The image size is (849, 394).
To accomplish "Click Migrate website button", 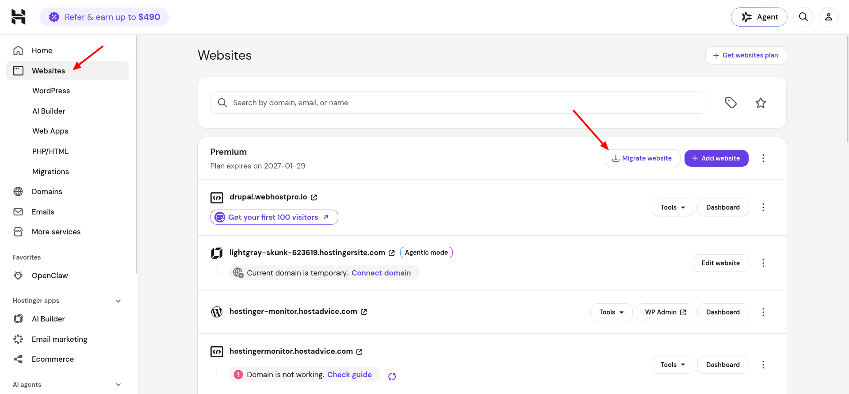I will (x=642, y=158).
